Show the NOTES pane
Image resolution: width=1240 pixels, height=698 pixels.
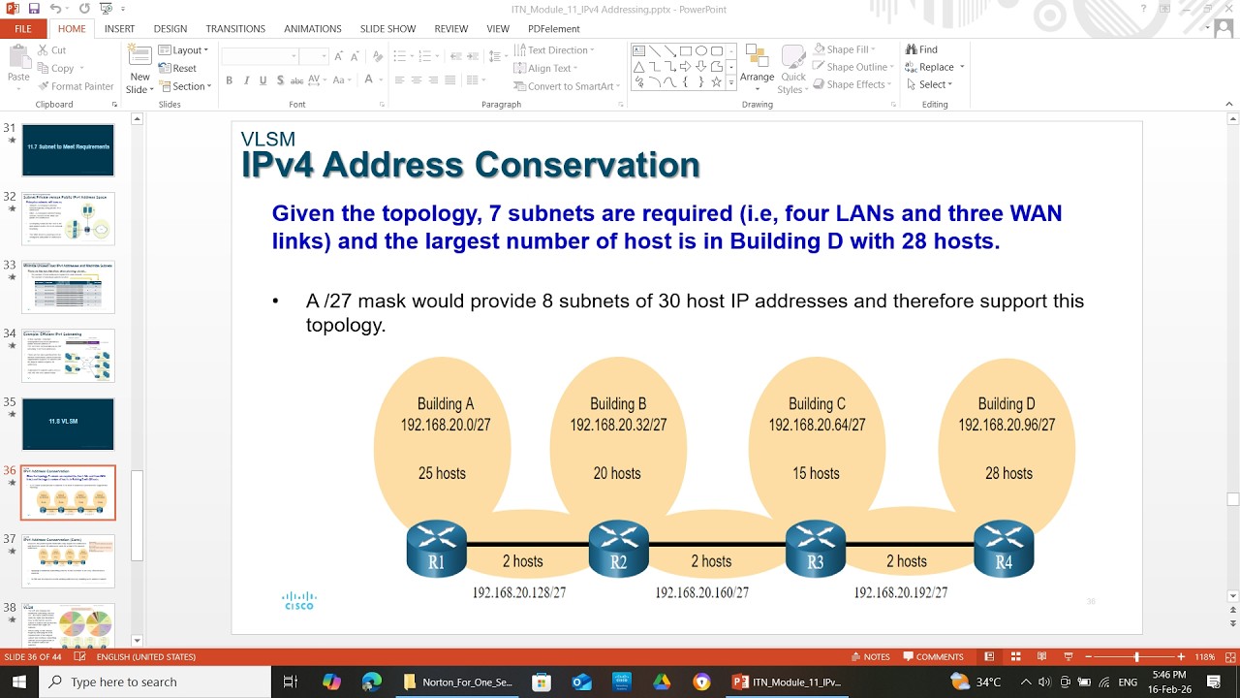click(x=869, y=657)
